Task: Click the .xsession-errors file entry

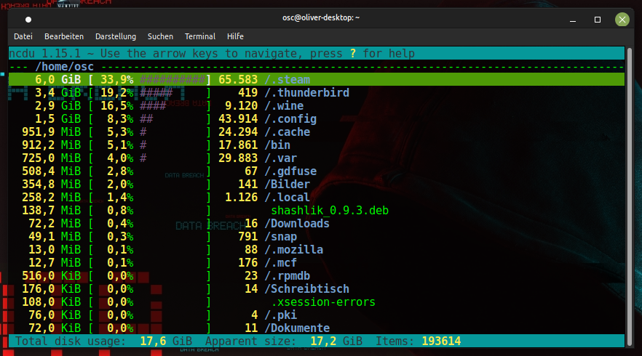Action: tap(323, 302)
